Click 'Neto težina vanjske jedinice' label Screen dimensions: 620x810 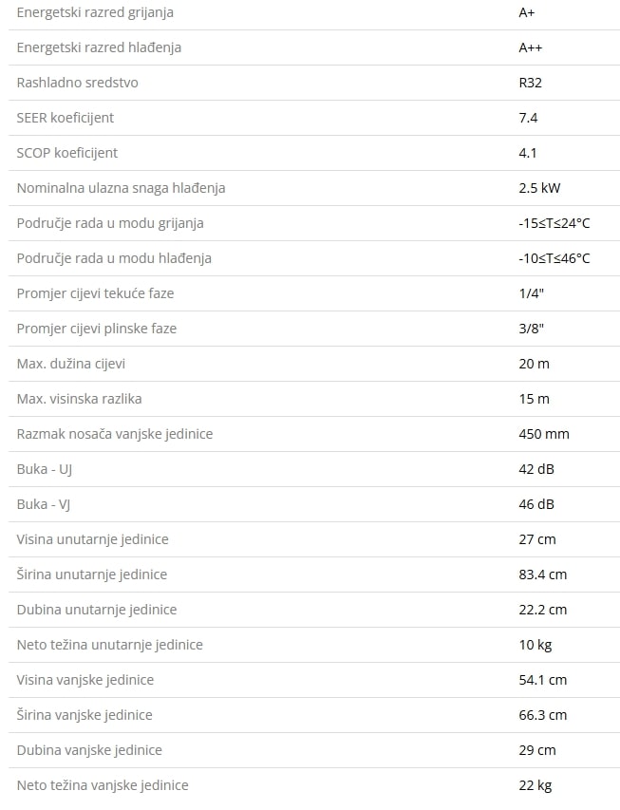point(103,785)
